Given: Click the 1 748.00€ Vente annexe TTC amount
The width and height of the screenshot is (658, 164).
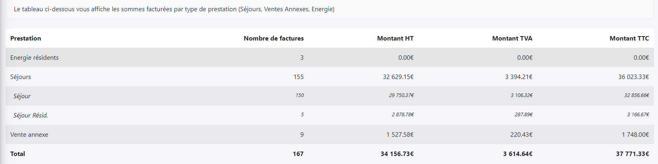Looking at the screenshot, I should (635, 135).
